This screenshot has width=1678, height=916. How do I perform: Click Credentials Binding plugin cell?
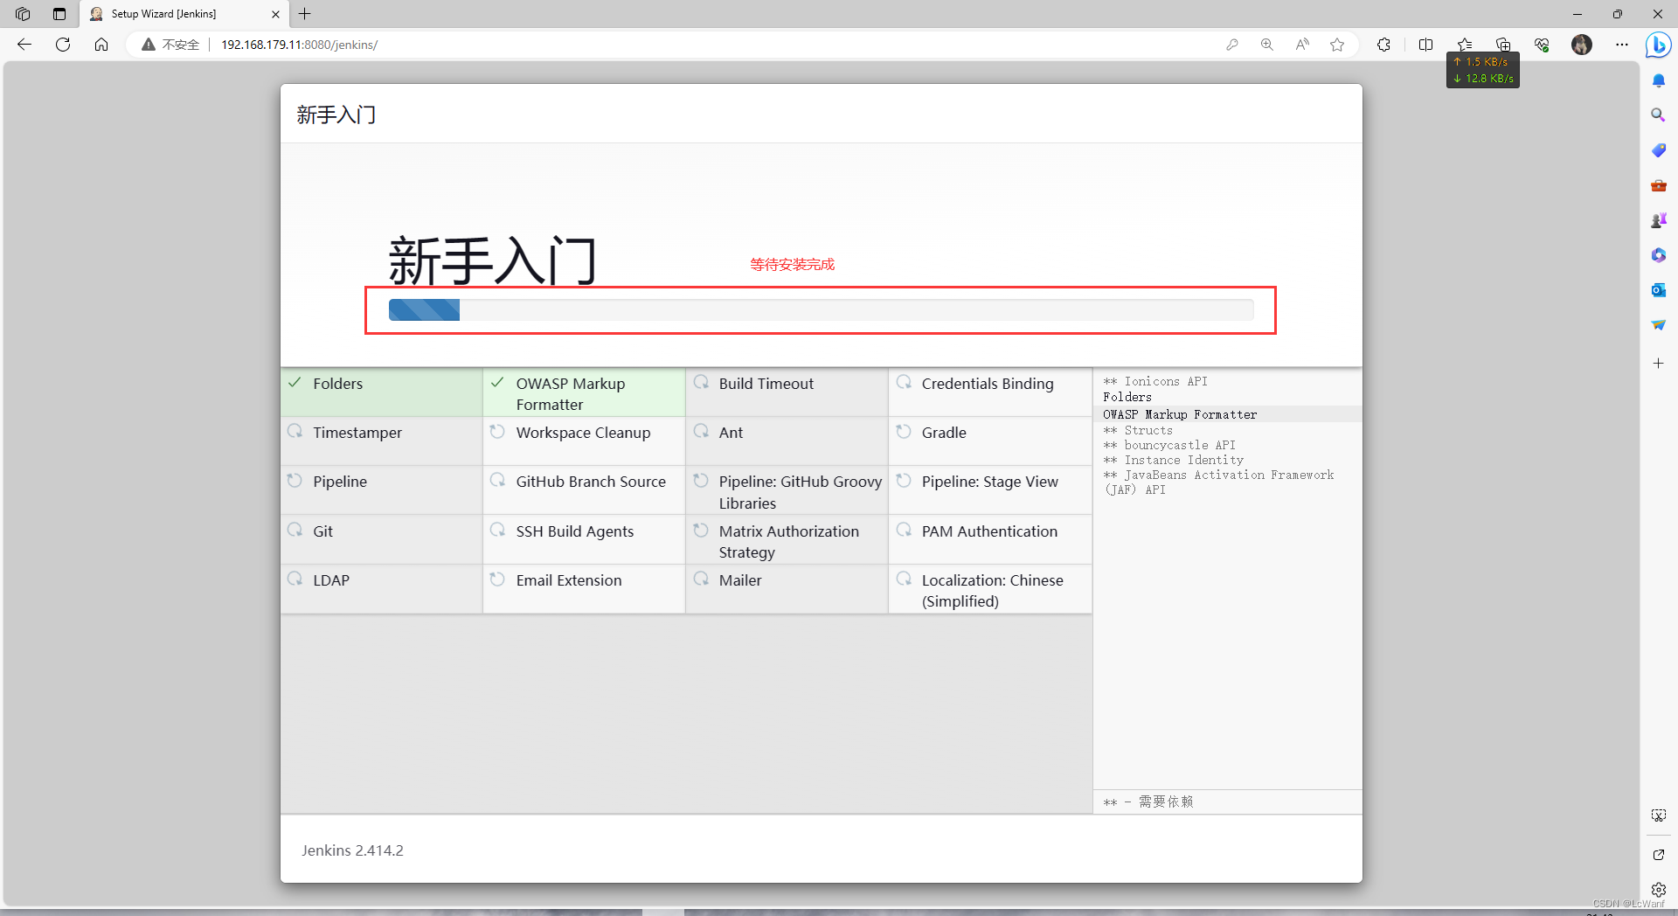coord(990,392)
